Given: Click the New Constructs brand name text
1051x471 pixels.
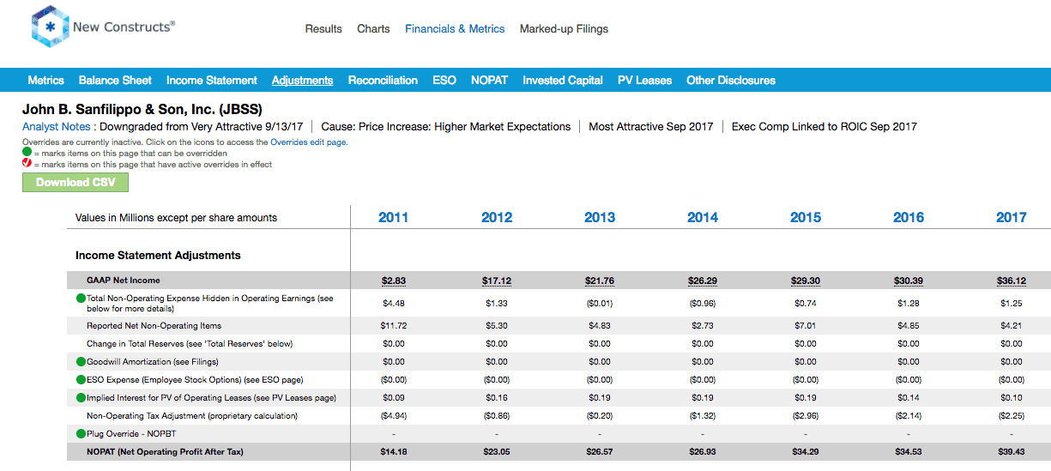Looking at the screenshot, I should pyautogui.click(x=124, y=27).
